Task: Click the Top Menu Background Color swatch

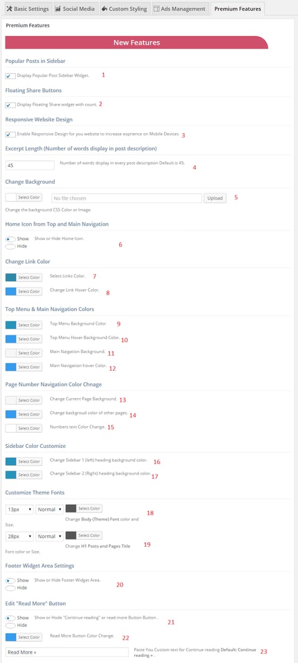Action: coord(11,325)
